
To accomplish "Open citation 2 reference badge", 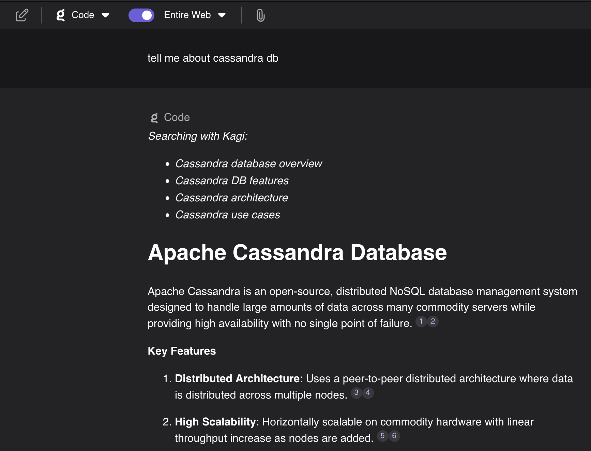I will pyautogui.click(x=433, y=321).
